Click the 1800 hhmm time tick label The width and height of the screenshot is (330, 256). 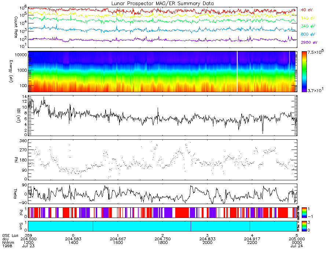click(163, 242)
